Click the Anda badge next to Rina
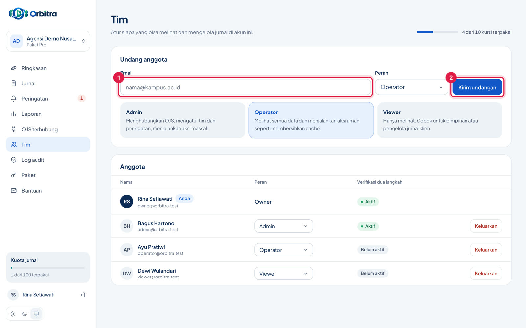 point(184,198)
